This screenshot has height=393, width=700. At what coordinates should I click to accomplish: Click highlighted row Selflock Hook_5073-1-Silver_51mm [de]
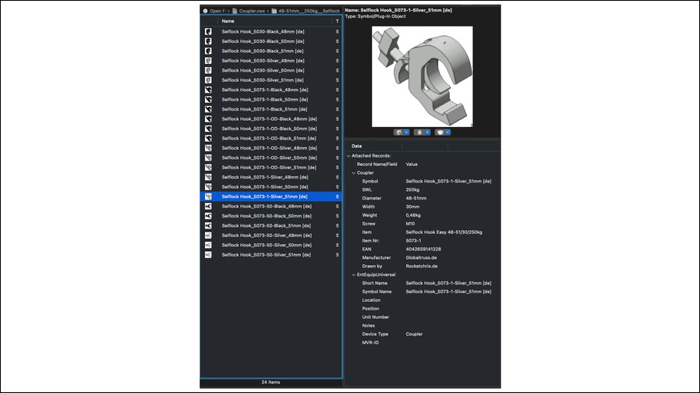(x=271, y=196)
